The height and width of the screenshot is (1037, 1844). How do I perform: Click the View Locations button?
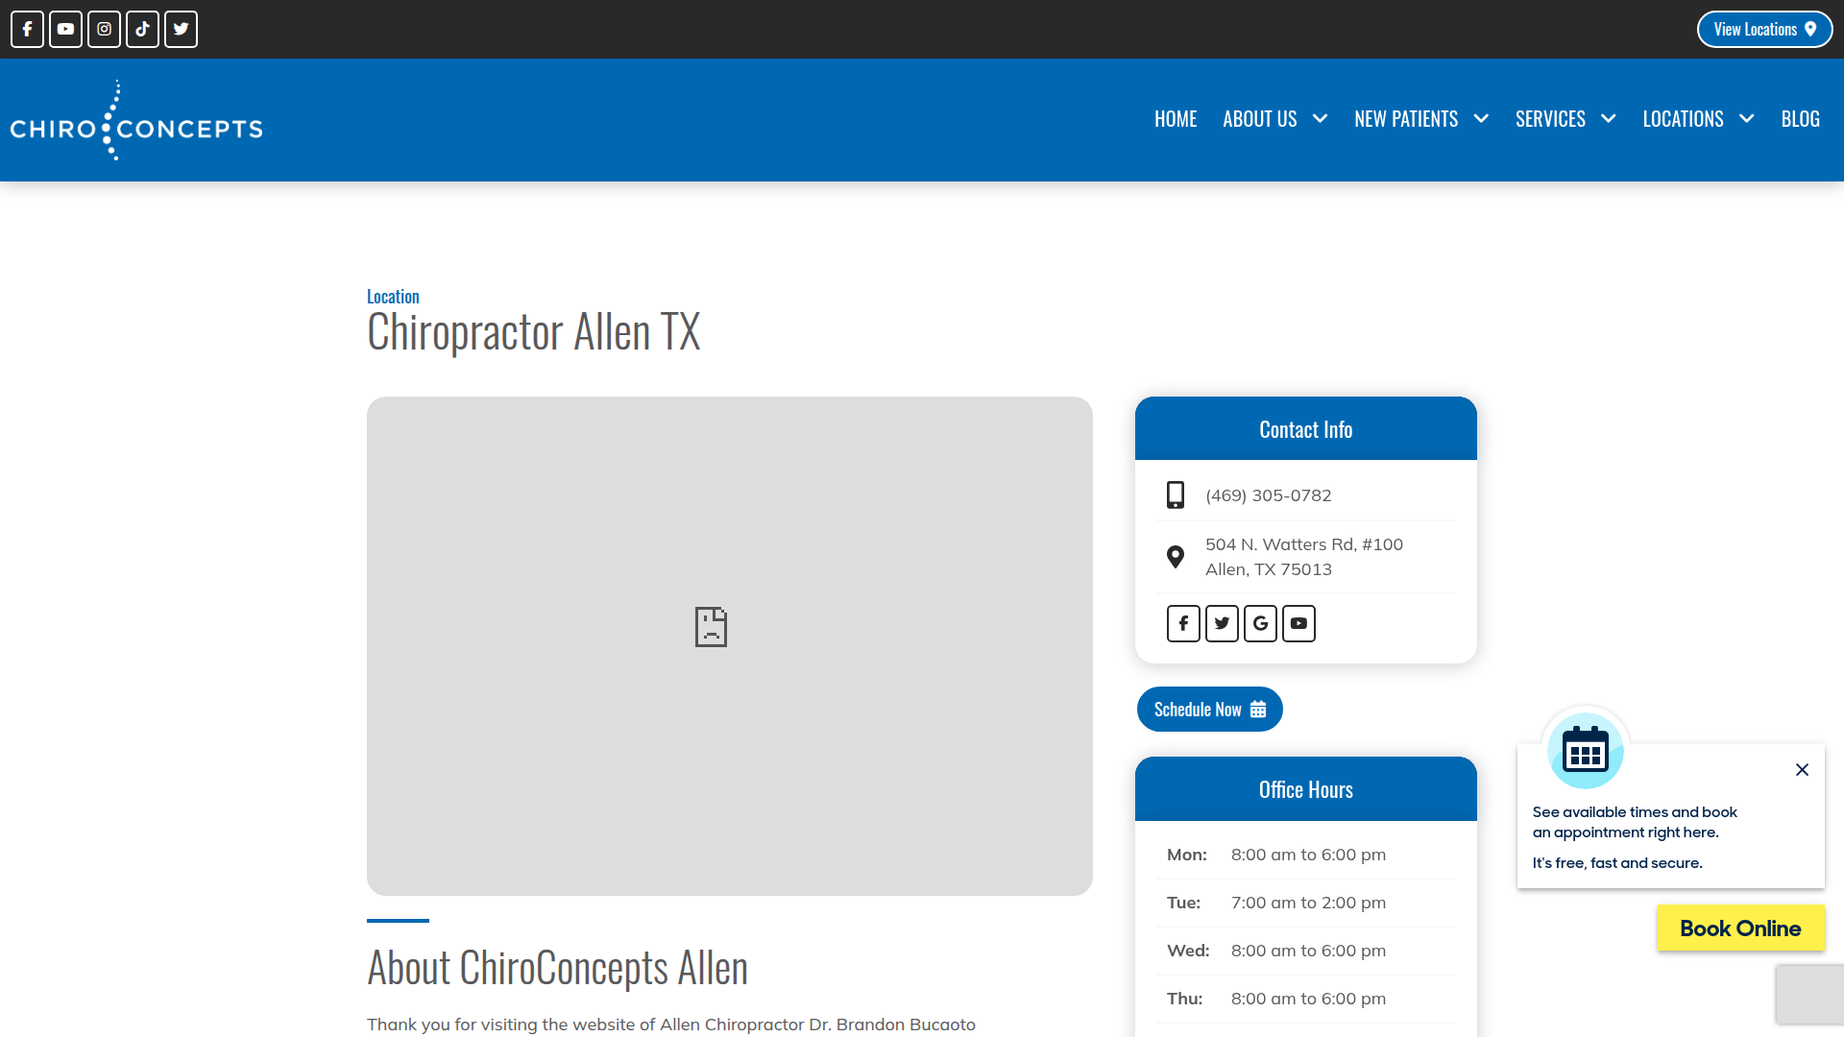tap(1764, 29)
